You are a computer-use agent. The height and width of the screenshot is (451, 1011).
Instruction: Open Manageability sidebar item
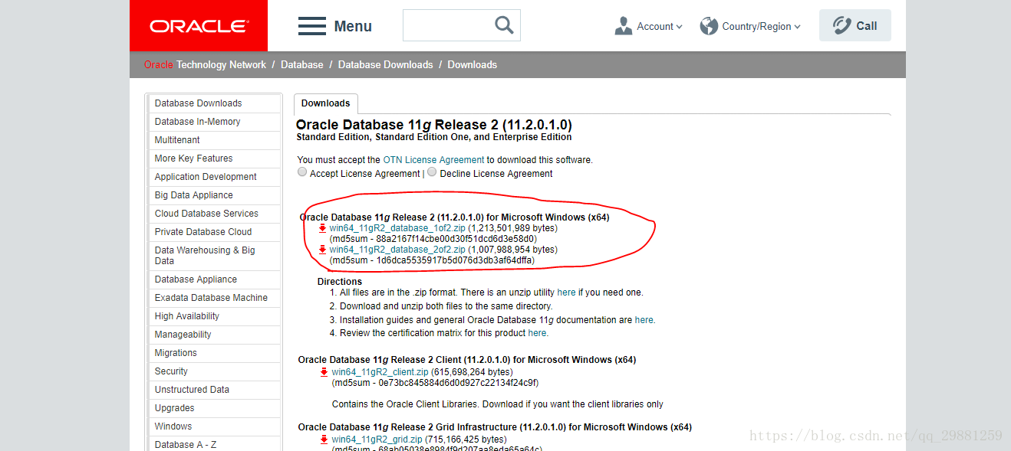point(216,335)
